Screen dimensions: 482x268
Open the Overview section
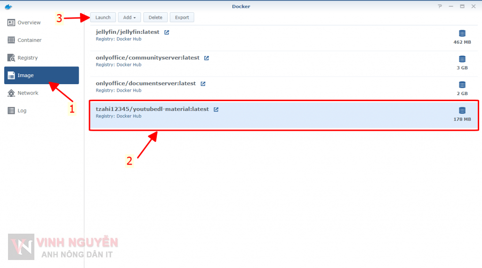pos(29,23)
